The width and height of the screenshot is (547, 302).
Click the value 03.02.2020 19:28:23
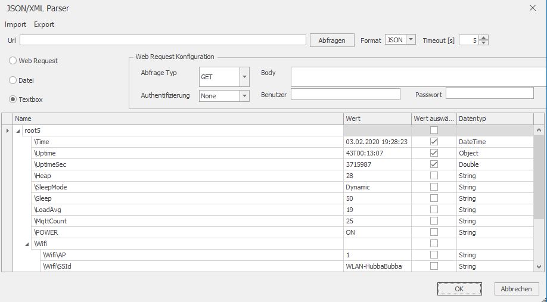377,142
